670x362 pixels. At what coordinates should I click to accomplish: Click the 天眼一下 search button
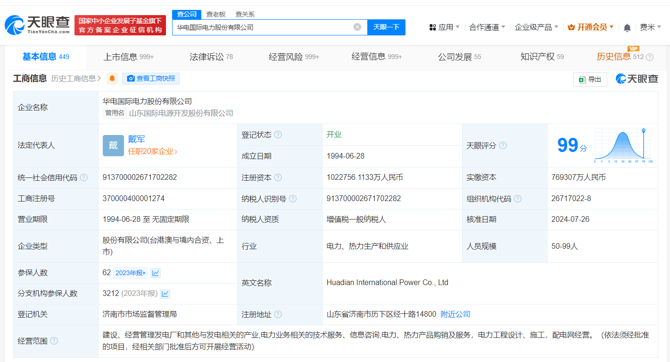[387, 27]
